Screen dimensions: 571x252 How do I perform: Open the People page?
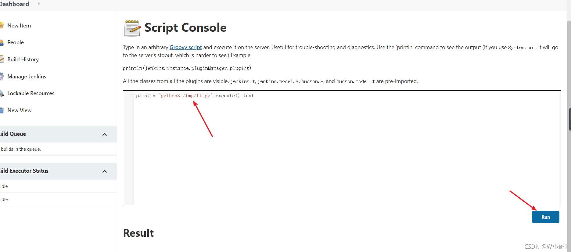tap(16, 42)
